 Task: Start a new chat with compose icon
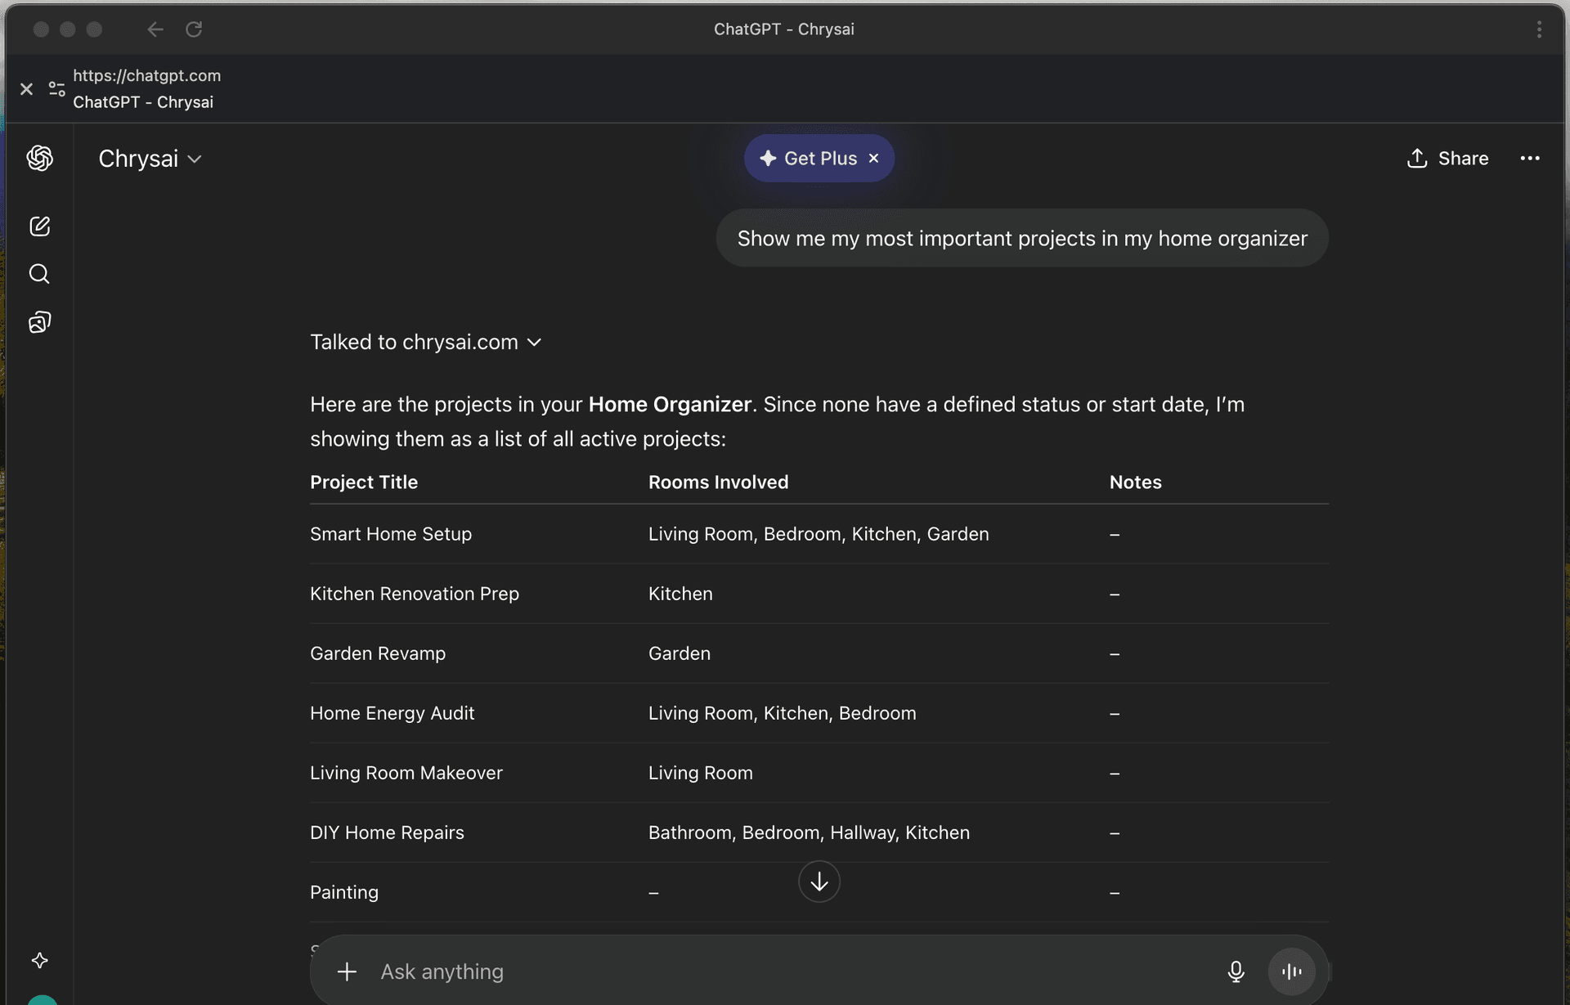(39, 227)
